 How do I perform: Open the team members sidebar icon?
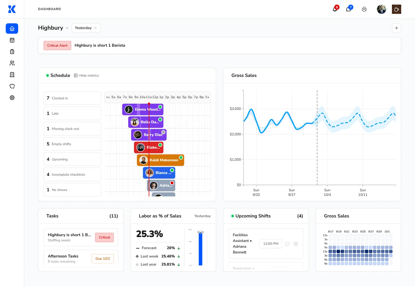[12, 63]
